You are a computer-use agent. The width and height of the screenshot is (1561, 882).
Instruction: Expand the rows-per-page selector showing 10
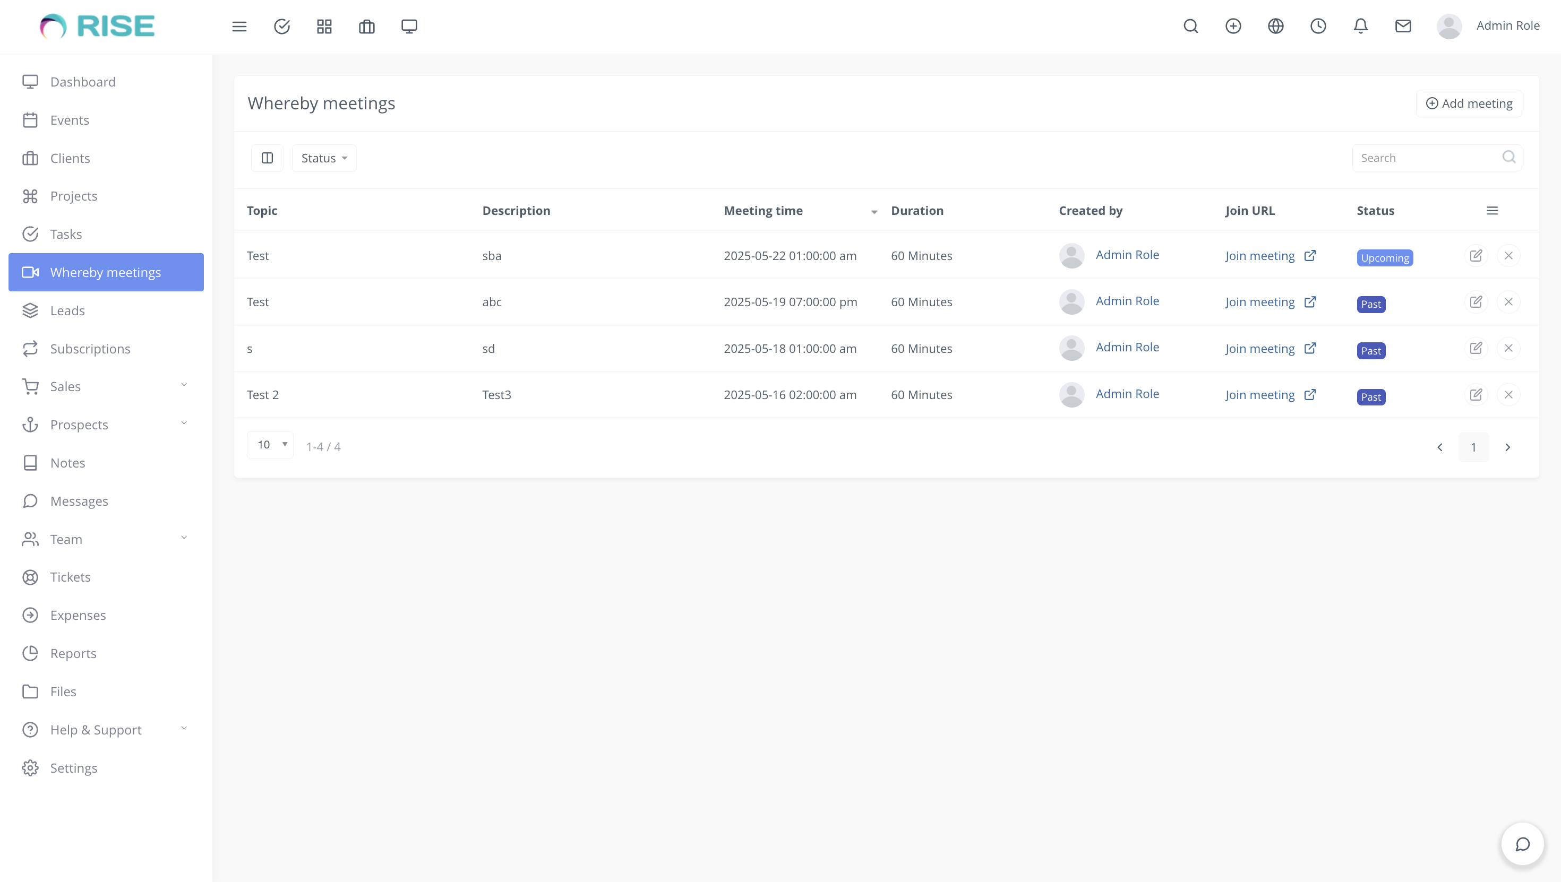click(x=270, y=444)
